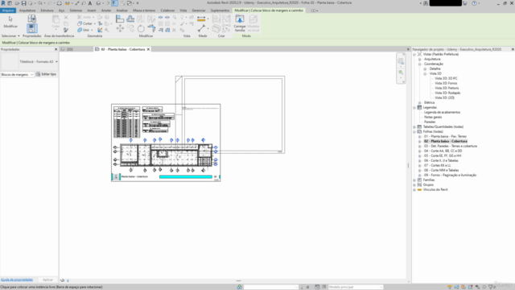
Task: Open the Arquivo menu
Action: [x=8, y=10]
